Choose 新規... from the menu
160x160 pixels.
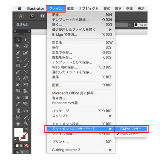tap(81, 15)
